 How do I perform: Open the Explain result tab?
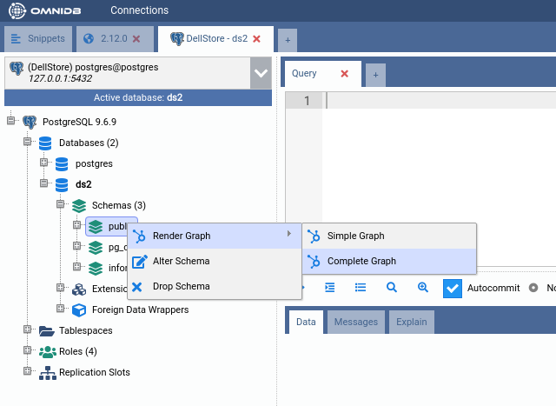click(x=412, y=322)
